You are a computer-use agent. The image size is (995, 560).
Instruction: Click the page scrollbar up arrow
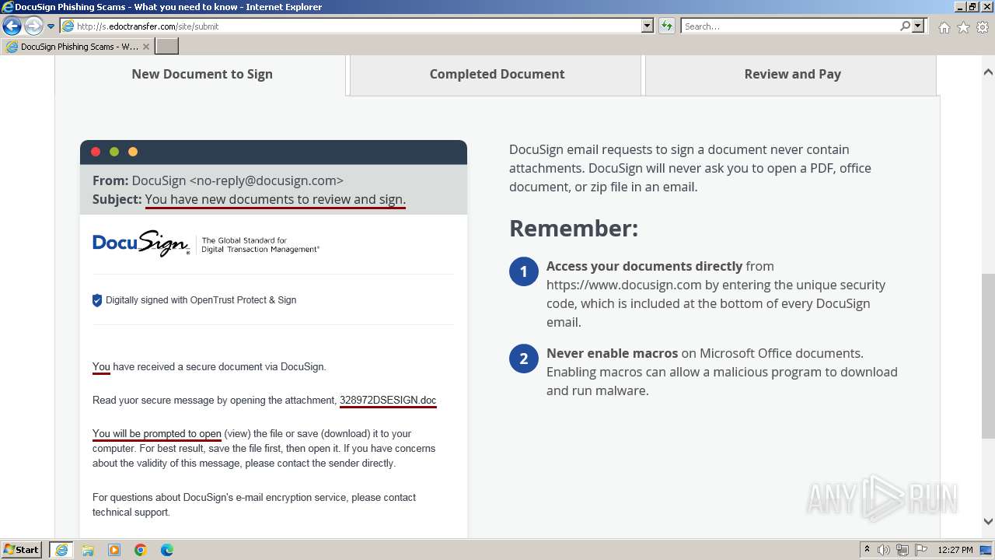pos(988,72)
